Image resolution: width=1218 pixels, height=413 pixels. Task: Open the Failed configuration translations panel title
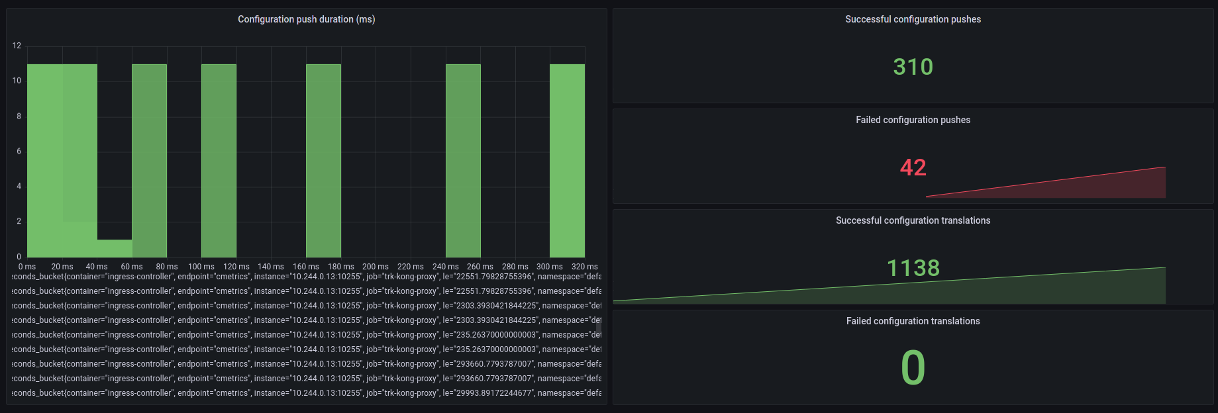tap(913, 321)
